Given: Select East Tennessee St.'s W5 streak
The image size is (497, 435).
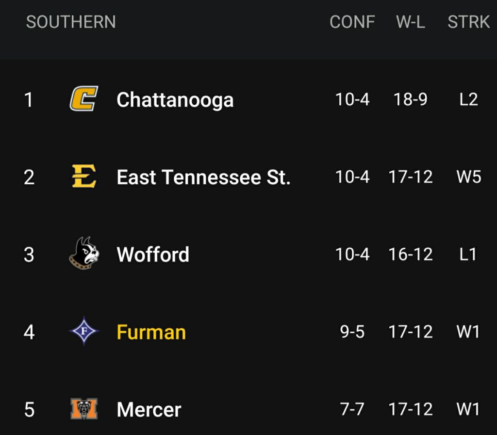Looking at the screenshot, I should tap(468, 177).
